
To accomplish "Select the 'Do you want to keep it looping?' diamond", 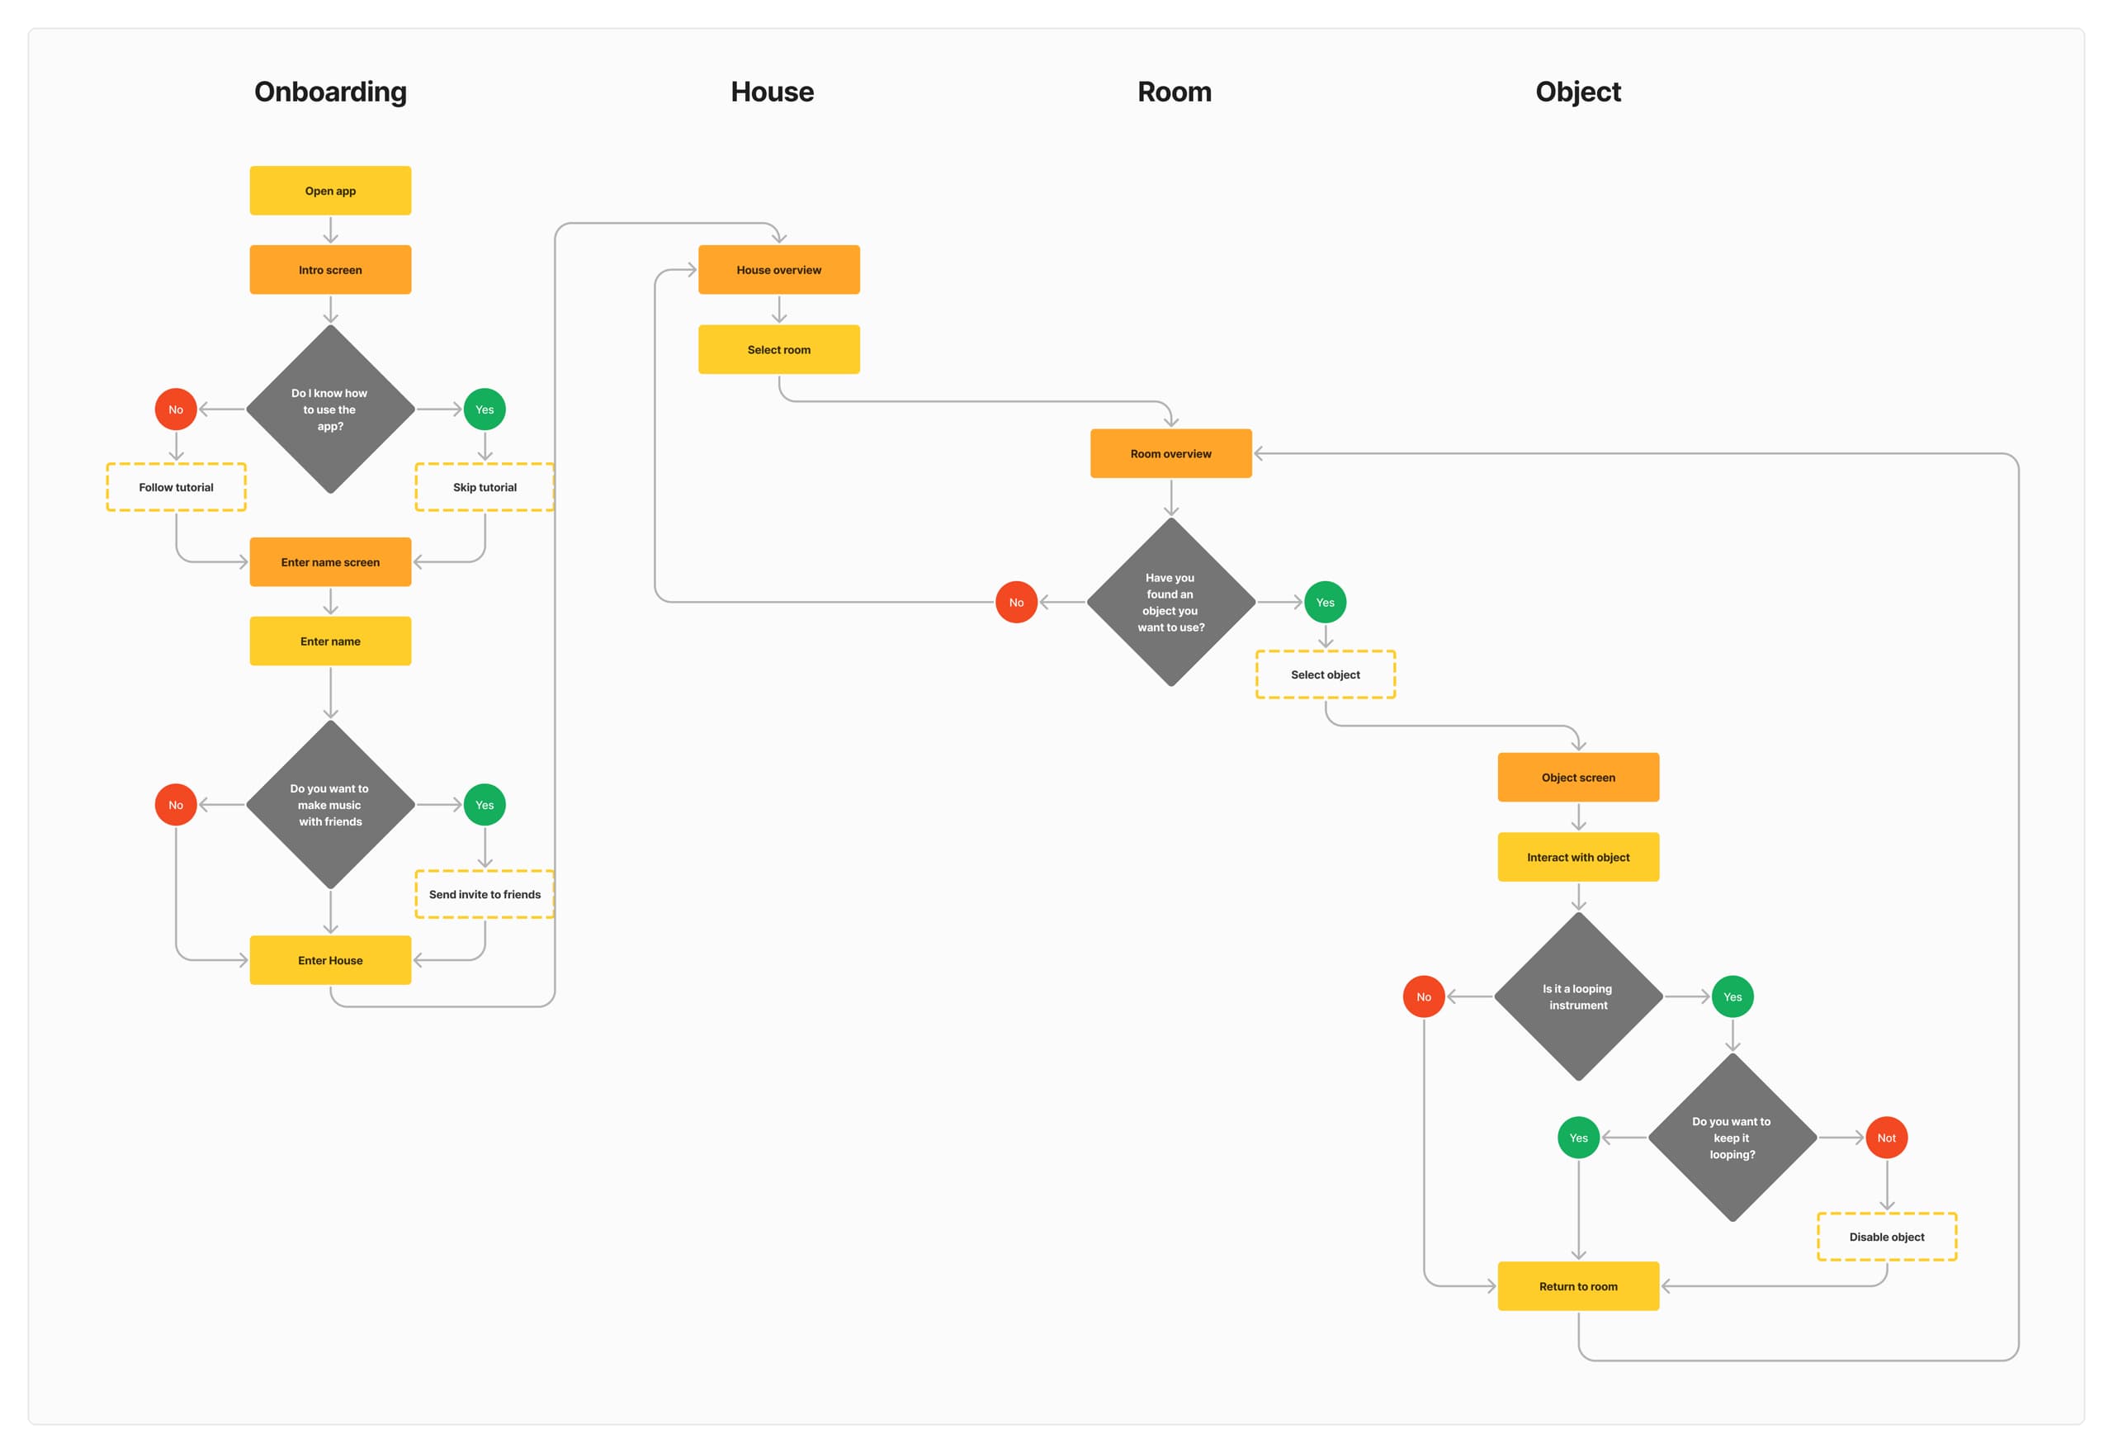I will click(1732, 1137).
